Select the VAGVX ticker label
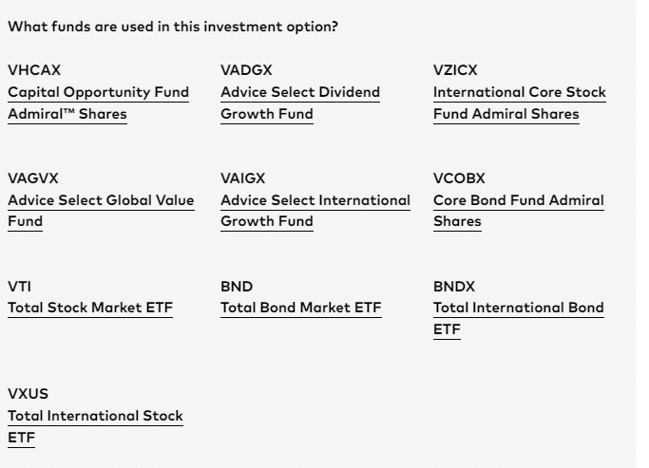The image size is (649, 468). 33,178
